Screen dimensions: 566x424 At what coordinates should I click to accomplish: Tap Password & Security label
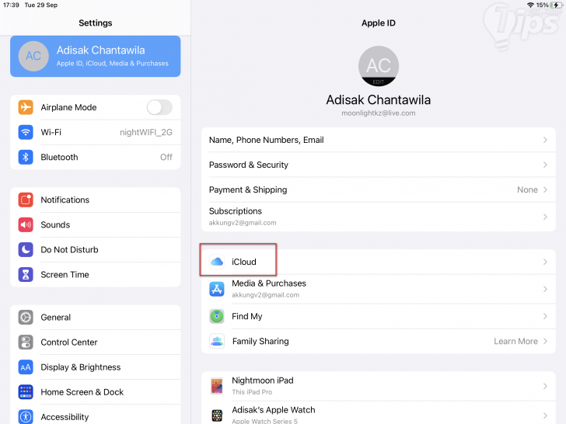248,165
